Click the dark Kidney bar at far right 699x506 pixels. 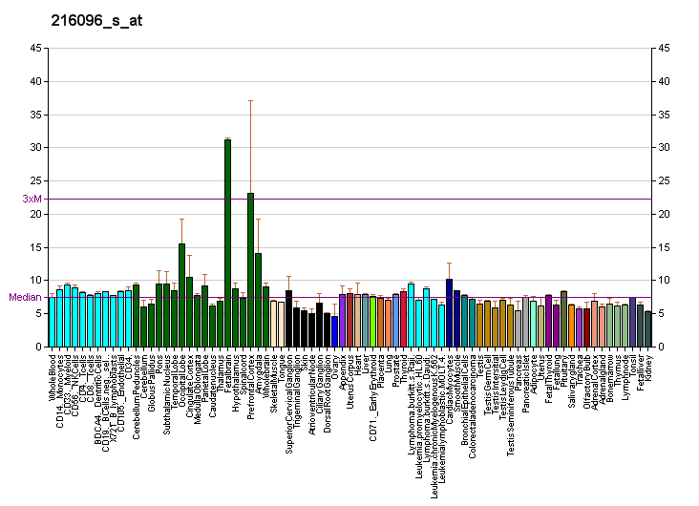(647, 328)
